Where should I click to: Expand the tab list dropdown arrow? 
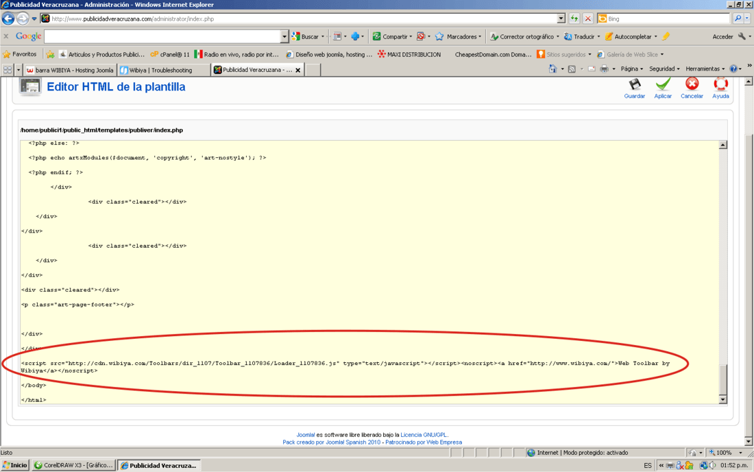pos(19,70)
